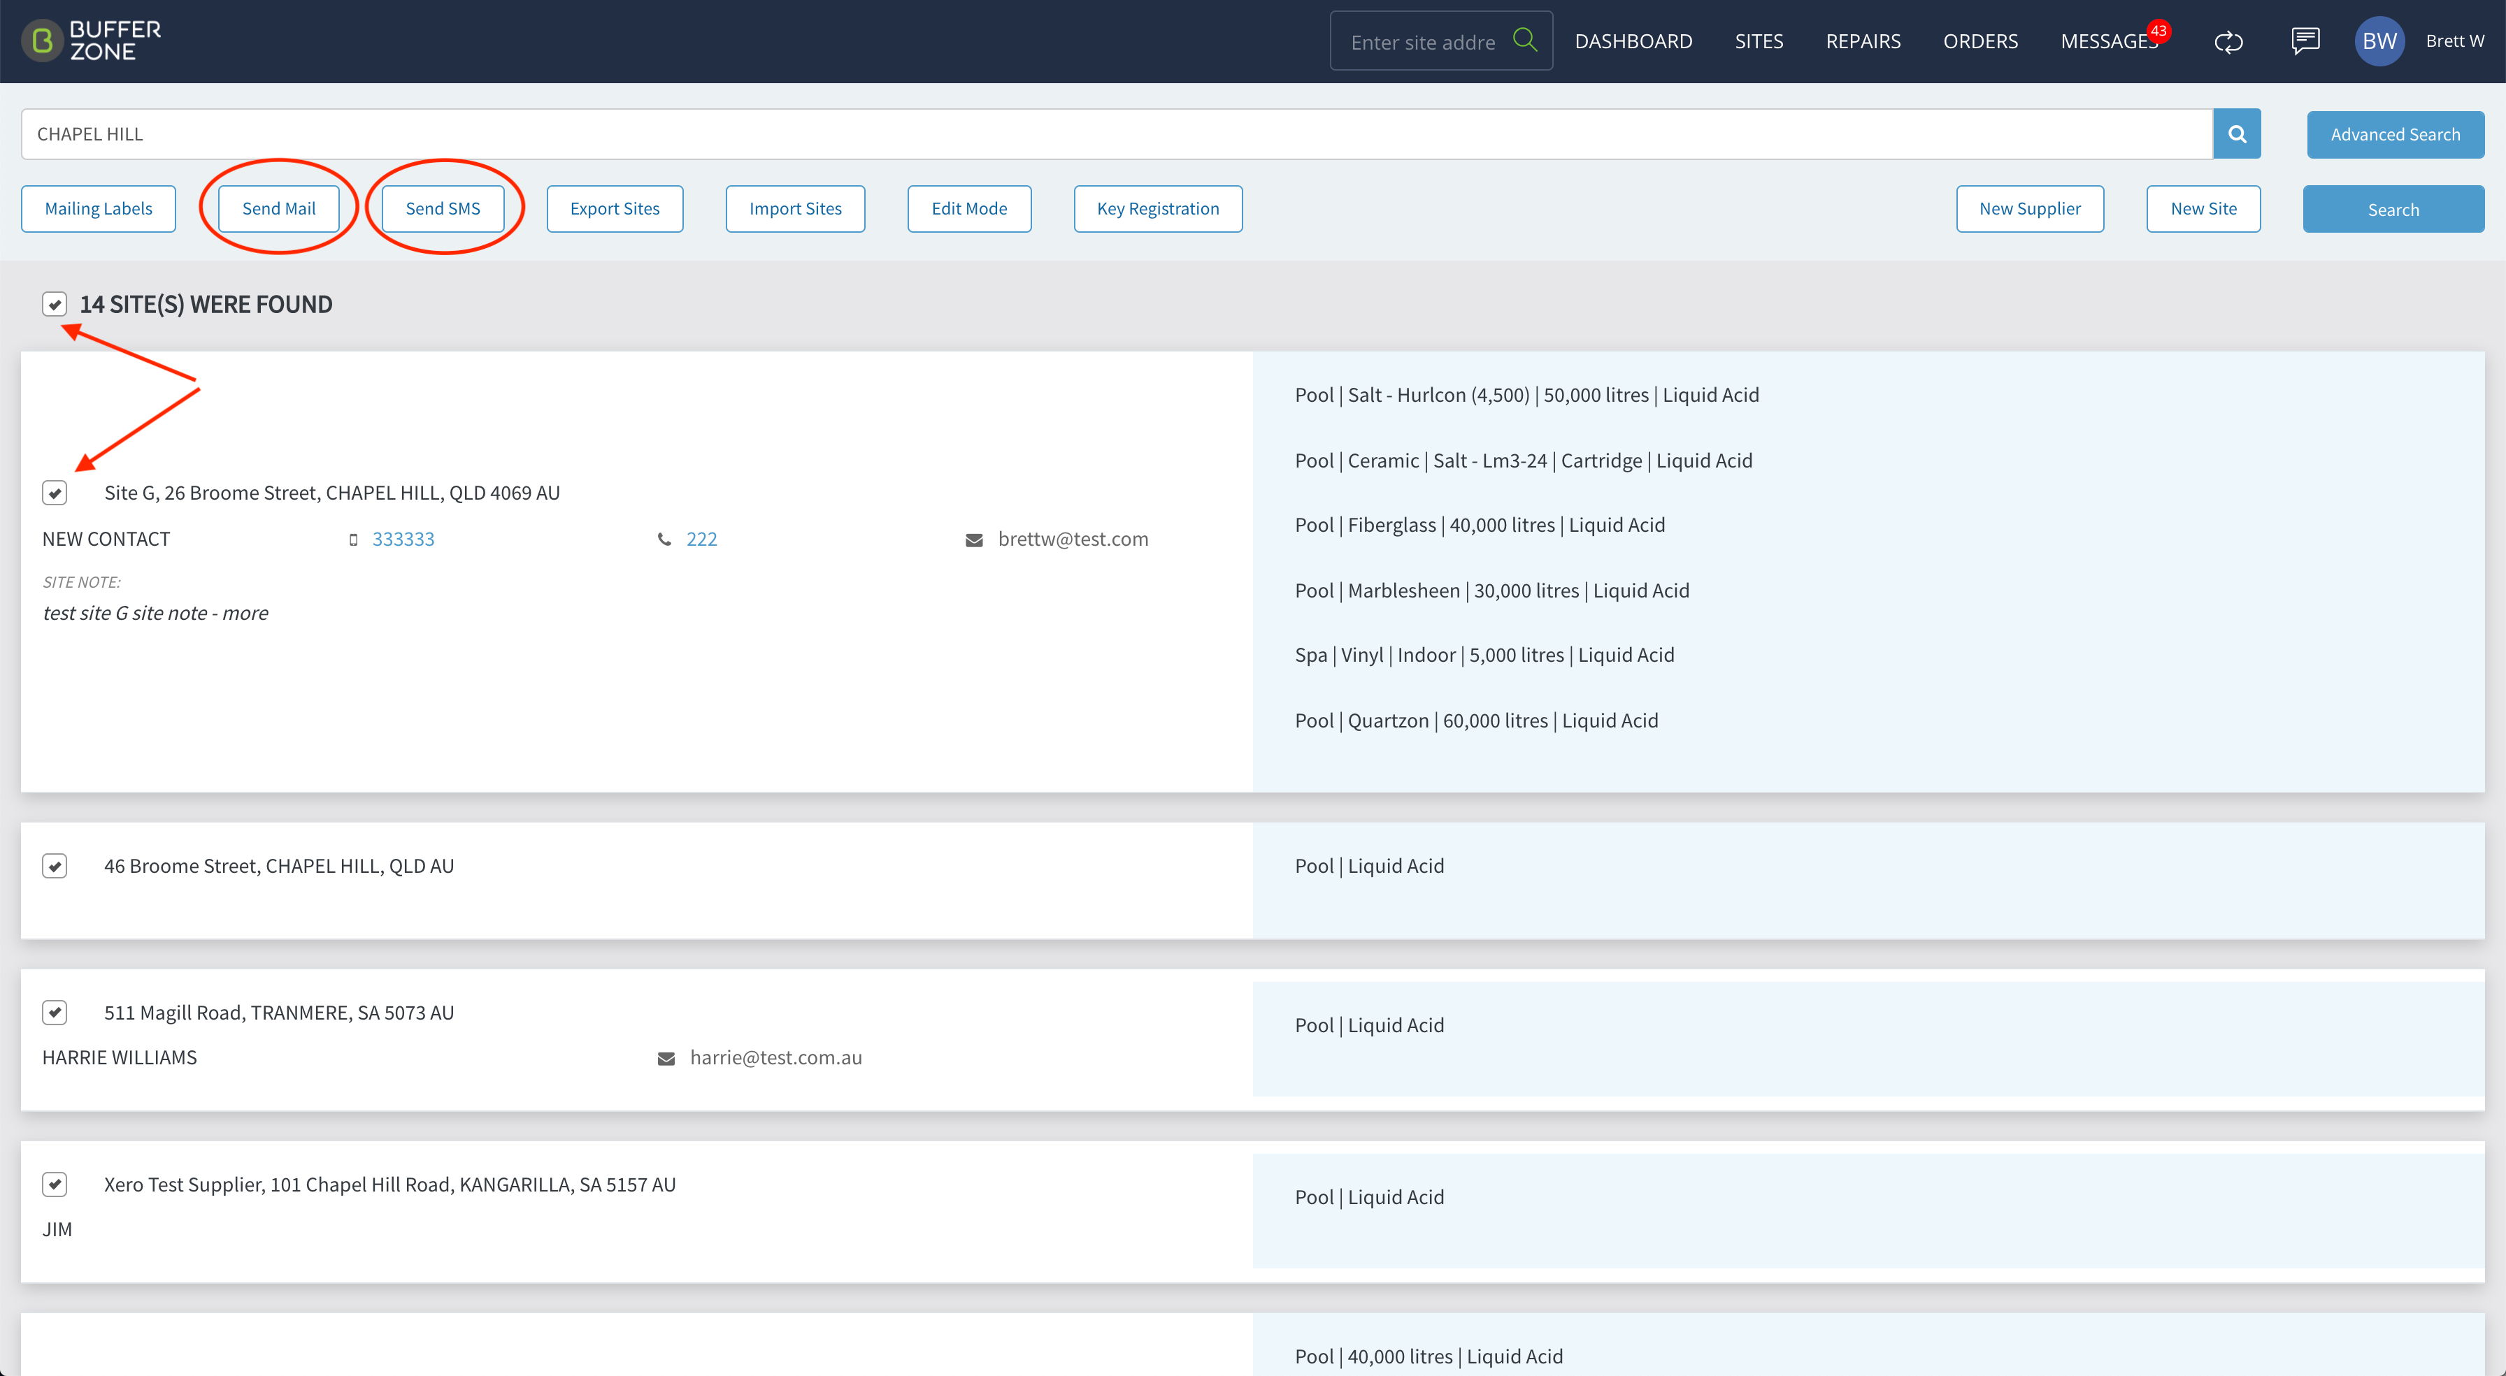This screenshot has height=1376, width=2506.
Task: Click the CHAPEL HILL search input field
Action: coord(1117,134)
